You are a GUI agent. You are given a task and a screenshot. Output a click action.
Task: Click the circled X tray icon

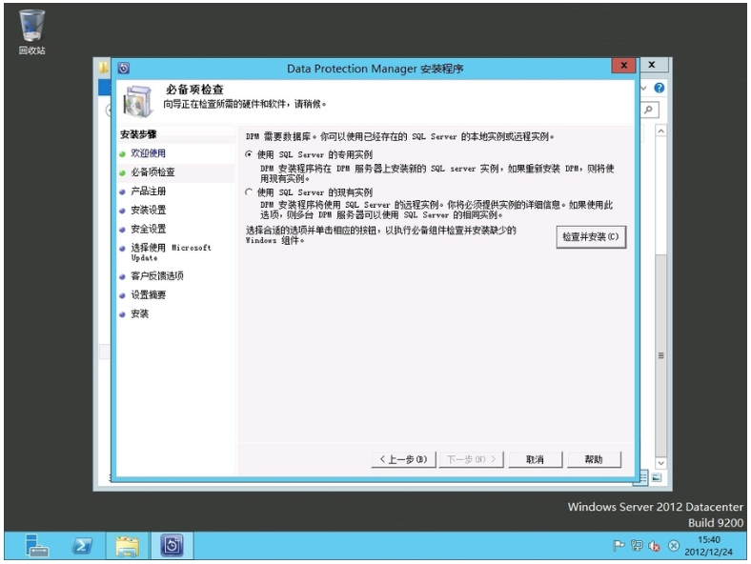coord(674,546)
